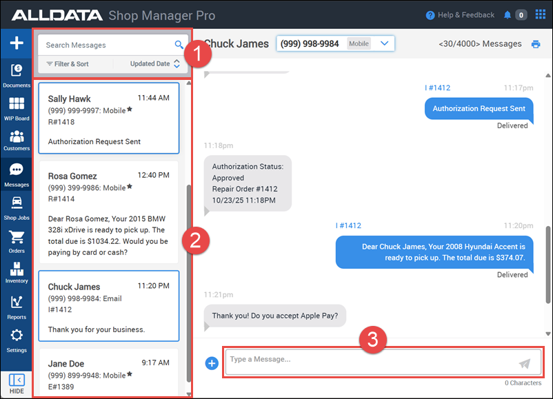The image size is (553, 399).
Task: Open Messages in the sidebar
Action: [17, 175]
